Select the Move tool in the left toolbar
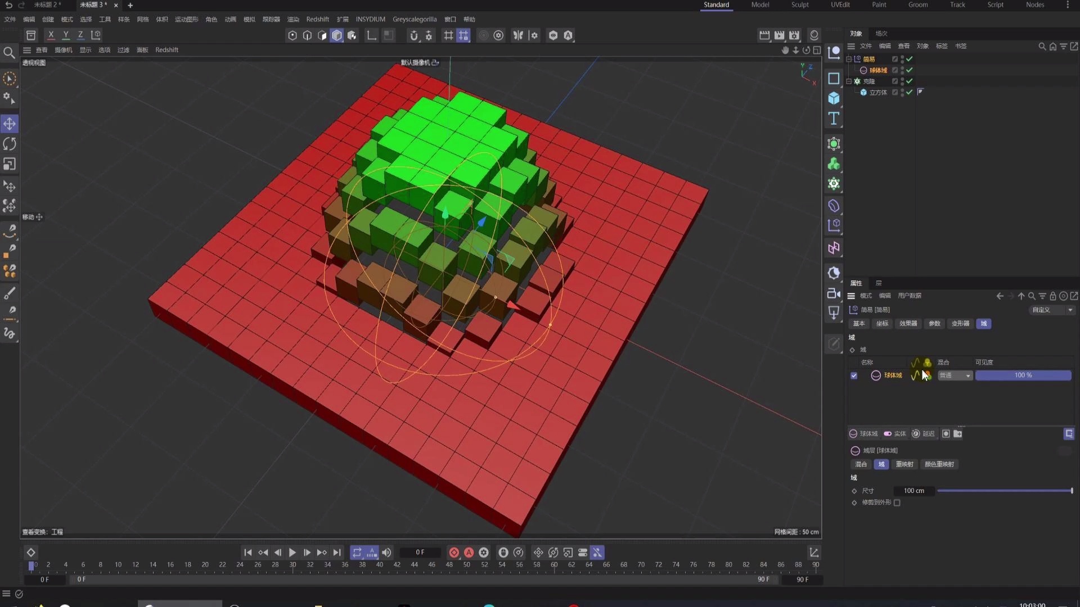The image size is (1080, 607). 9,124
